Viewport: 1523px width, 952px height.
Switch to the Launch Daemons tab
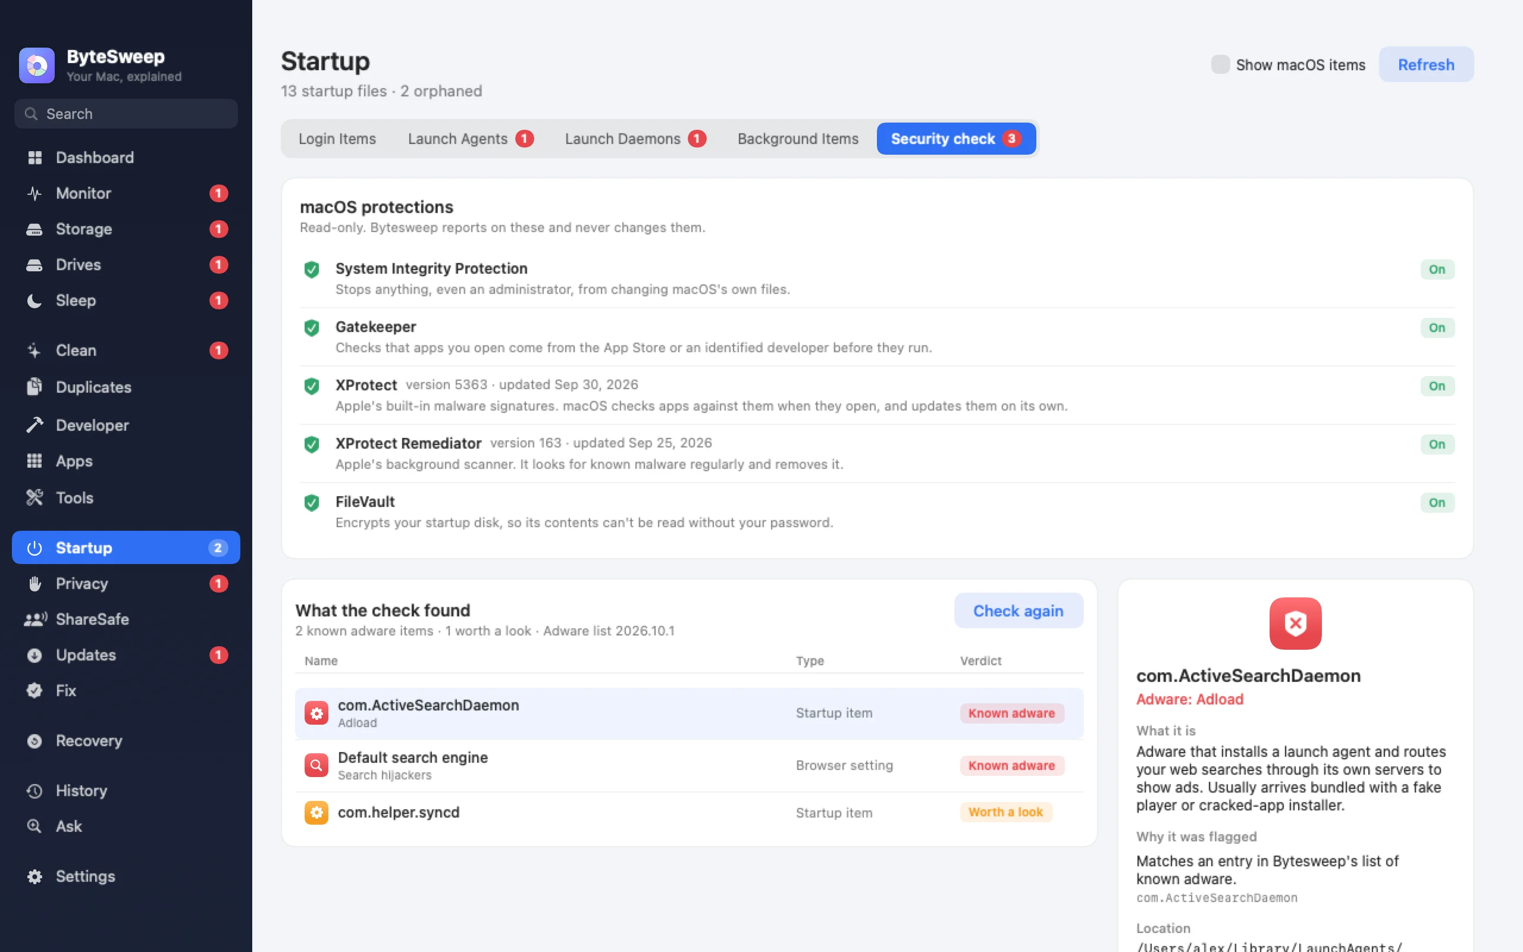635,139
